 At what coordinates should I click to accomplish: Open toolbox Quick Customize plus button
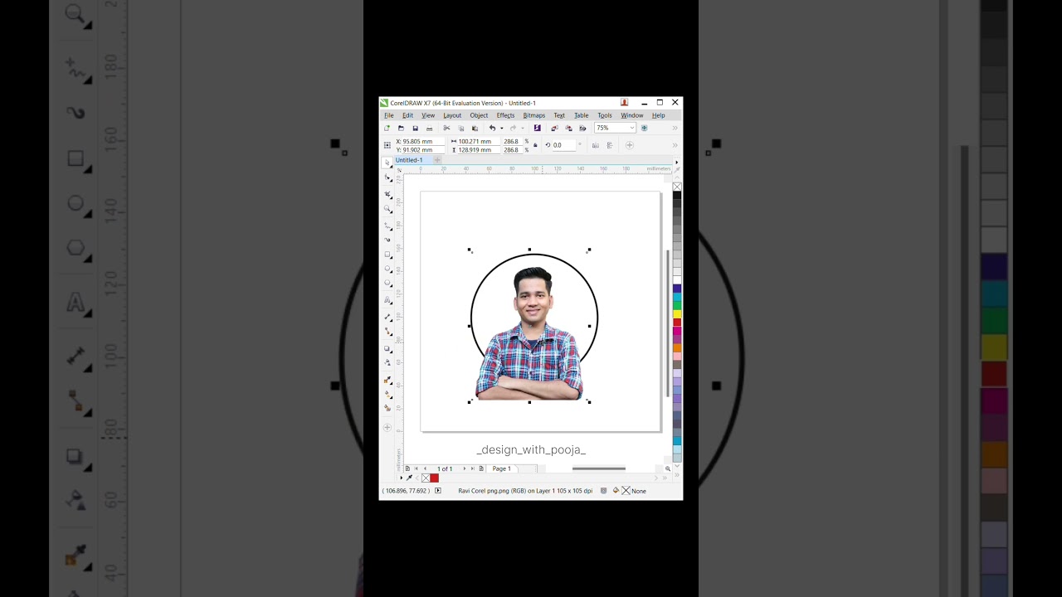click(x=387, y=428)
